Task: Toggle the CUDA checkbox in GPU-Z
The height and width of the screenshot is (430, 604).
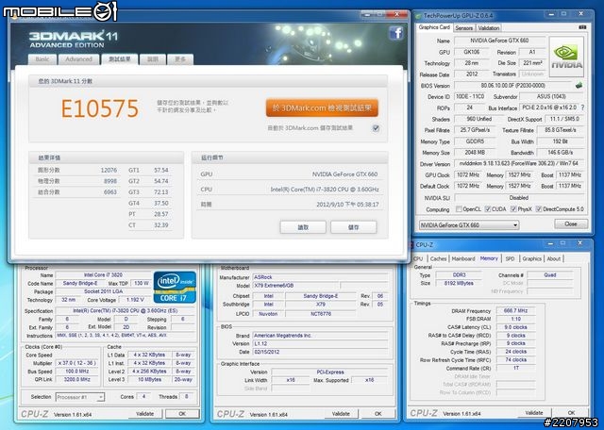Action: pos(488,209)
